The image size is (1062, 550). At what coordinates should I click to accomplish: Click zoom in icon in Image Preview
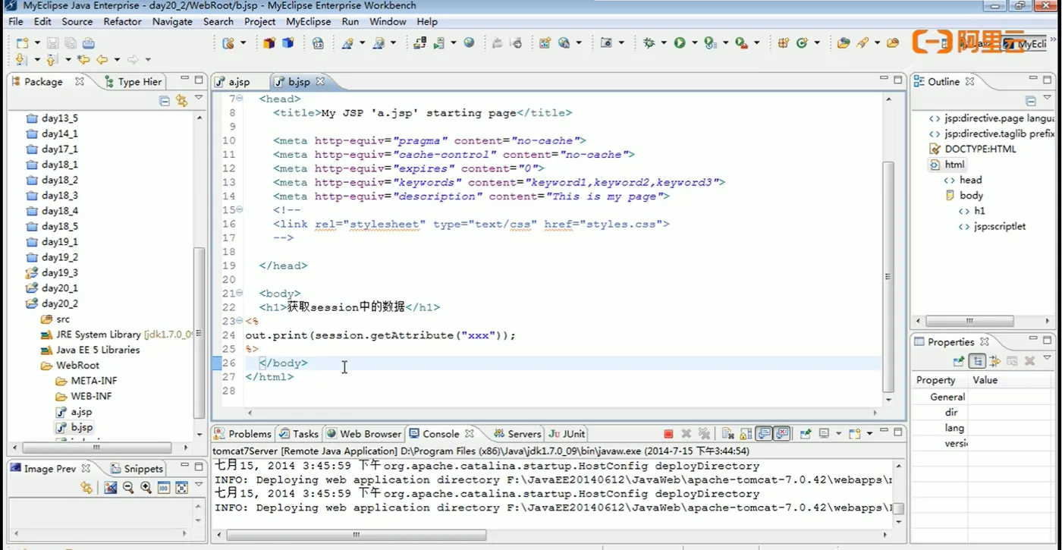tap(146, 488)
